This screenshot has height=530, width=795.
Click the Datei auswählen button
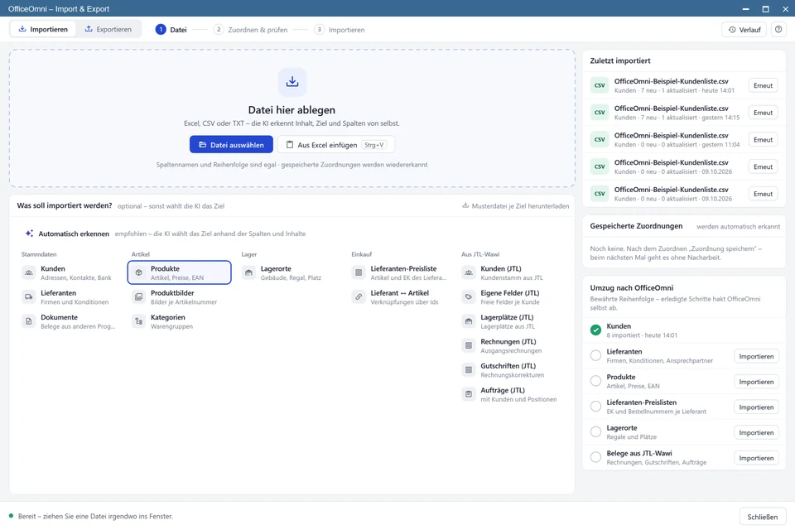(x=231, y=145)
